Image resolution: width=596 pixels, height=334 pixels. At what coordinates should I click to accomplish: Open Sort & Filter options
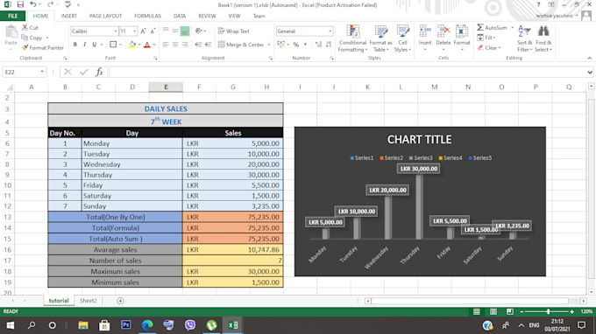click(x=524, y=38)
